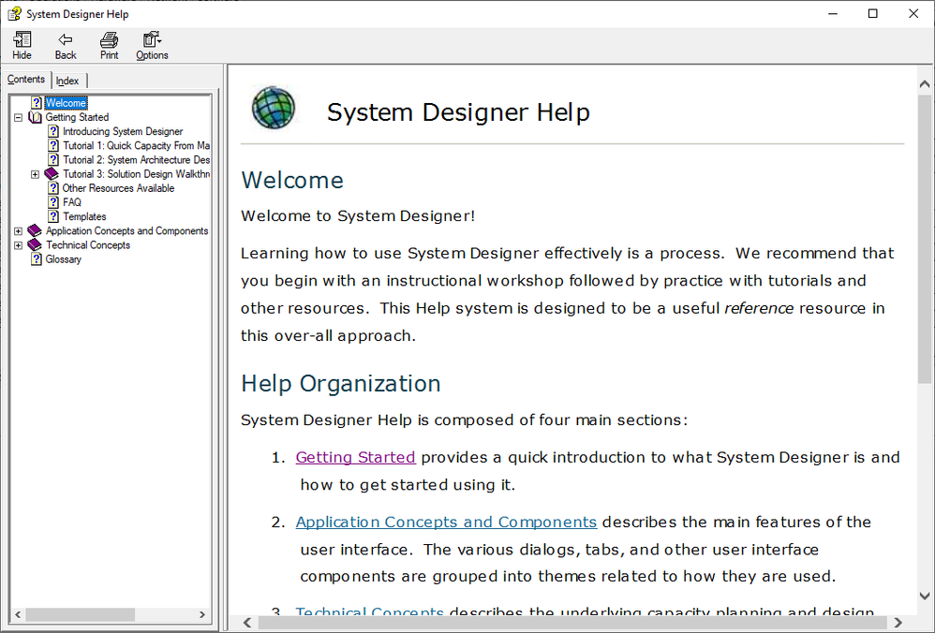Screen dimensions: 935x633
Task: Collapse the Getting Started tree node
Action: click(19, 118)
